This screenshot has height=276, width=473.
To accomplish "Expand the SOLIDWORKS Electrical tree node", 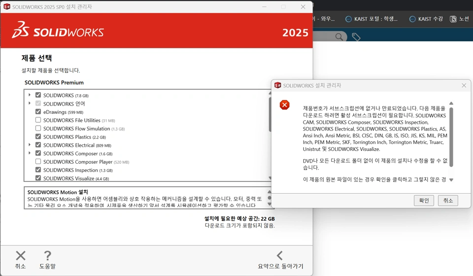I will [29, 144].
